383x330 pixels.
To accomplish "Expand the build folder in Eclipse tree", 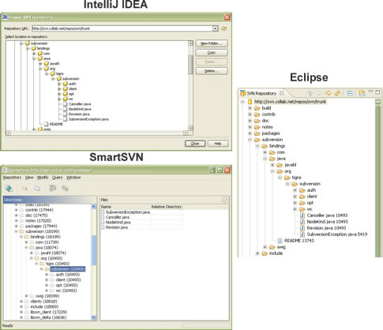I will [x=250, y=108].
